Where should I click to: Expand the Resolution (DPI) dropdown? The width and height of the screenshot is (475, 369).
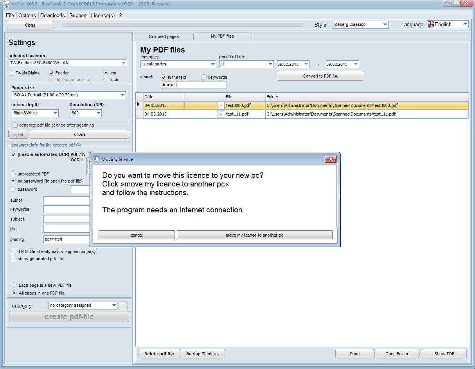(x=98, y=113)
